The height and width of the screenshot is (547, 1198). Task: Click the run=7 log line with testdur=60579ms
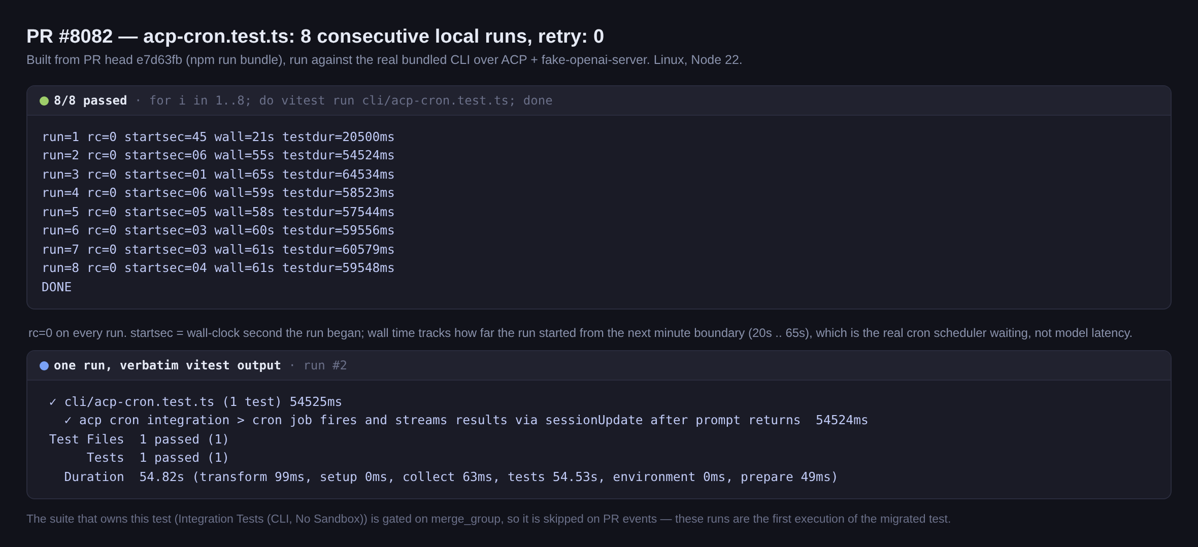click(218, 250)
